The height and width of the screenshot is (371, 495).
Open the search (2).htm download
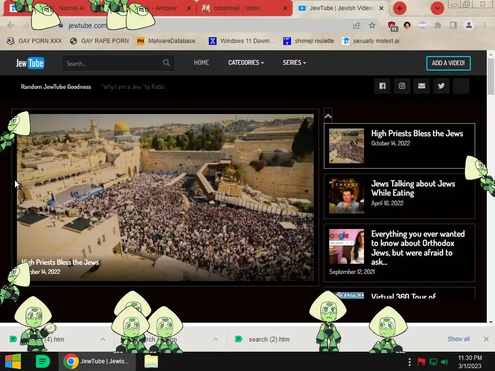[269, 339]
